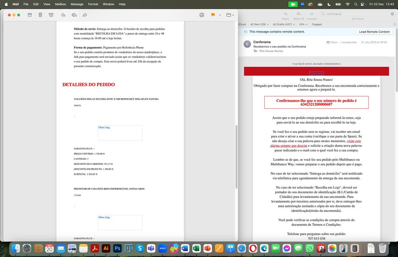Open Finder from the Dock
The height and width of the screenshot is (257, 398).
(x=16, y=248)
